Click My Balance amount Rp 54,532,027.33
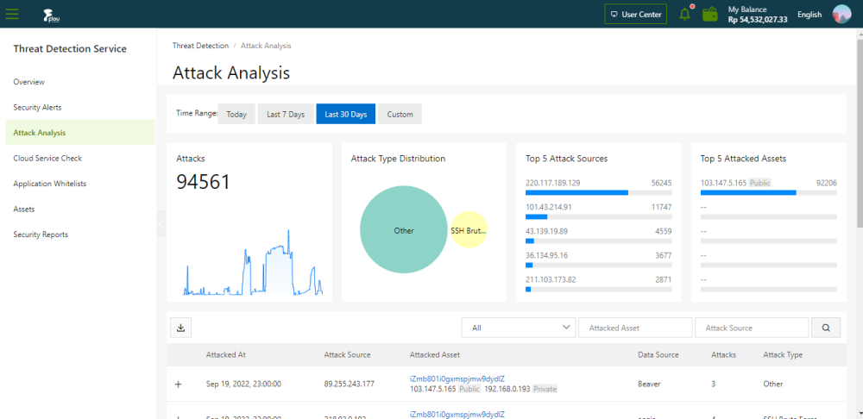Image resolution: width=863 pixels, height=419 pixels. click(x=758, y=19)
